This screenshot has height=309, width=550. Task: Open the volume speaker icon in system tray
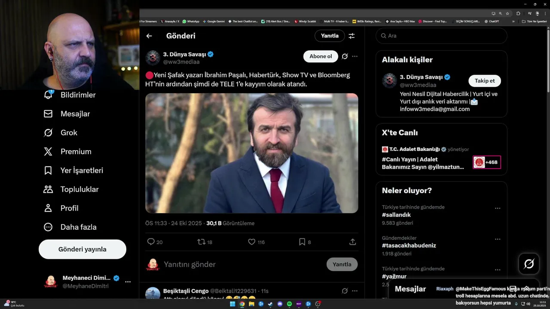coord(528,304)
